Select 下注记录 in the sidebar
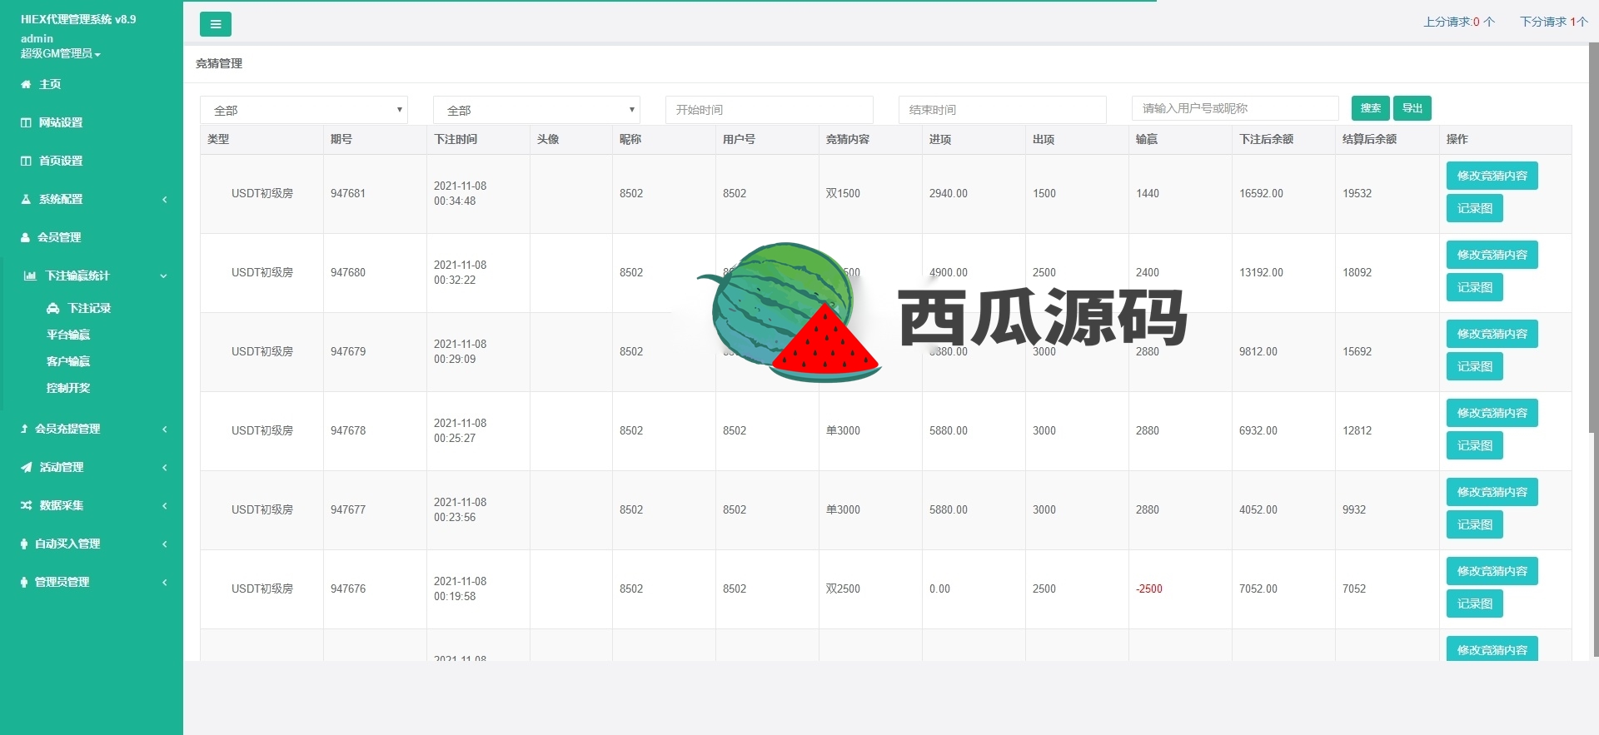The image size is (1599, 735). [x=89, y=308]
